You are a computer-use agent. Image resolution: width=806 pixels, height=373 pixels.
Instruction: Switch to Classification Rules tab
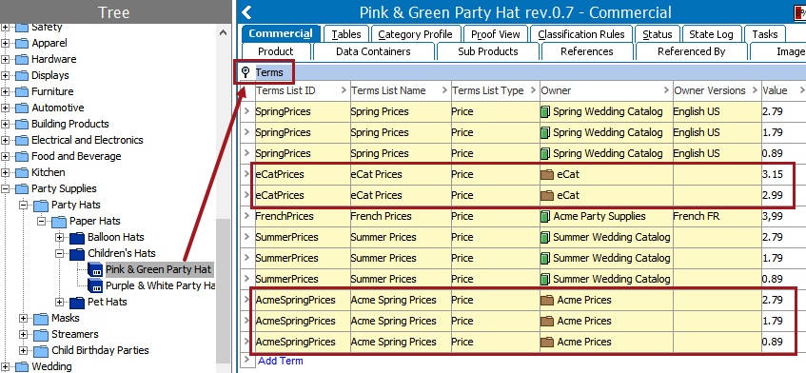[581, 34]
